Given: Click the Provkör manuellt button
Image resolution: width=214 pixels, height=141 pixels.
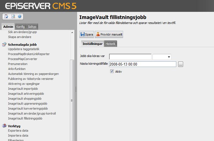Looking at the screenshot, I should tap(109, 34).
